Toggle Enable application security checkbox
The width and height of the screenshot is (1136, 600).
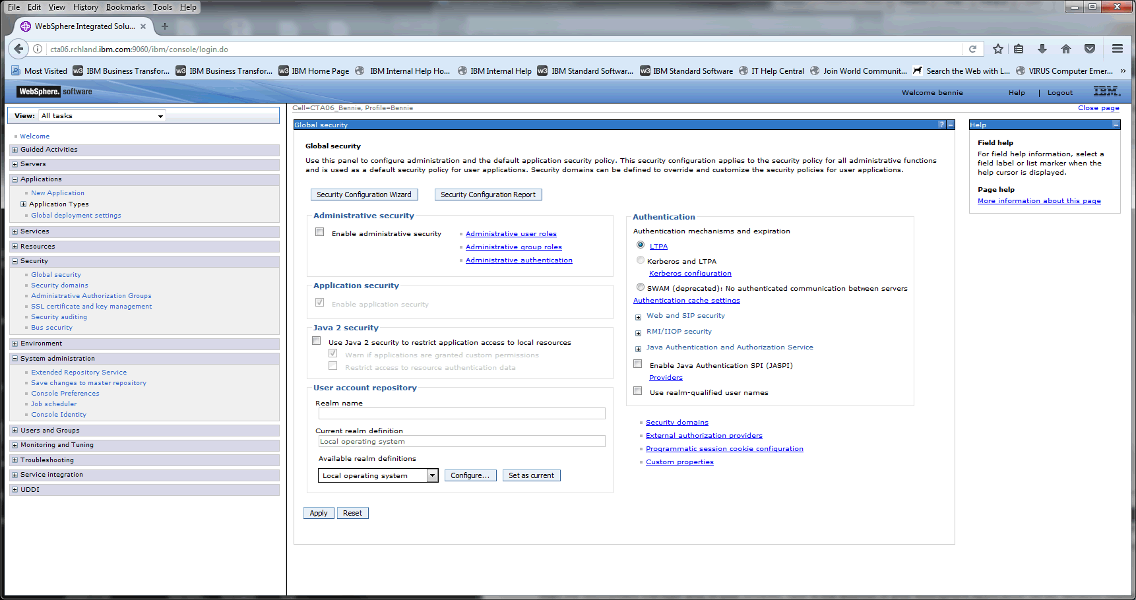tap(320, 303)
